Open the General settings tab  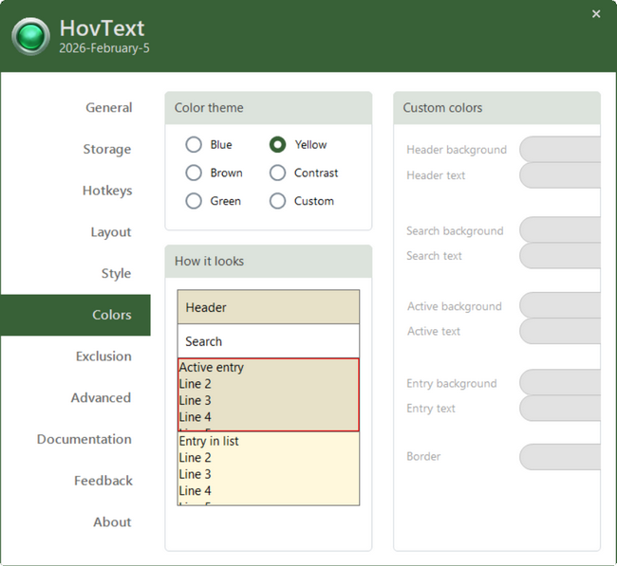(x=108, y=108)
